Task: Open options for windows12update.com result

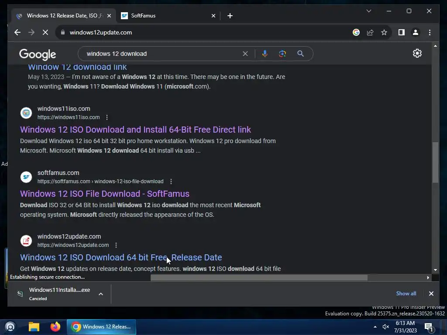Action: (x=116, y=245)
